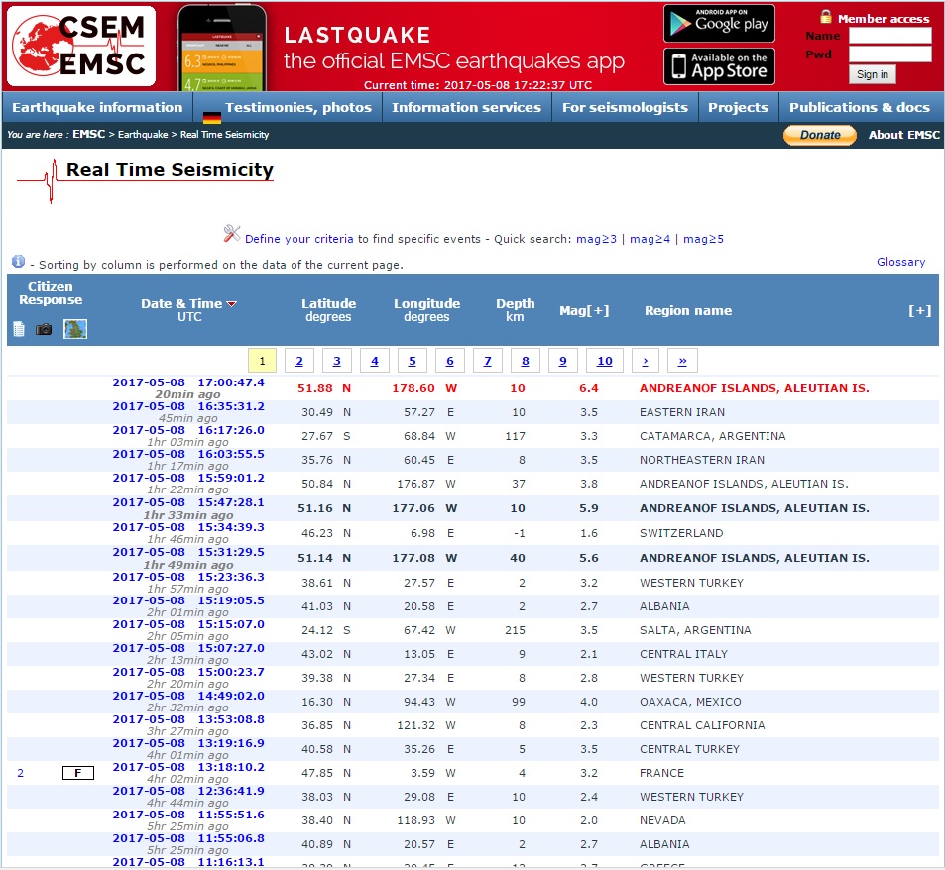Click the LastQuake phone banner image
Screen dimensions: 945x870
[x=222, y=49]
